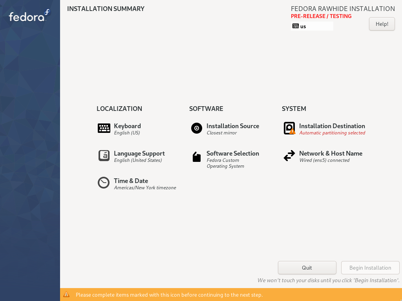Image resolution: width=402 pixels, height=301 pixels.
Task: Open the Time & Date clock icon
Action: click(104, 183)
